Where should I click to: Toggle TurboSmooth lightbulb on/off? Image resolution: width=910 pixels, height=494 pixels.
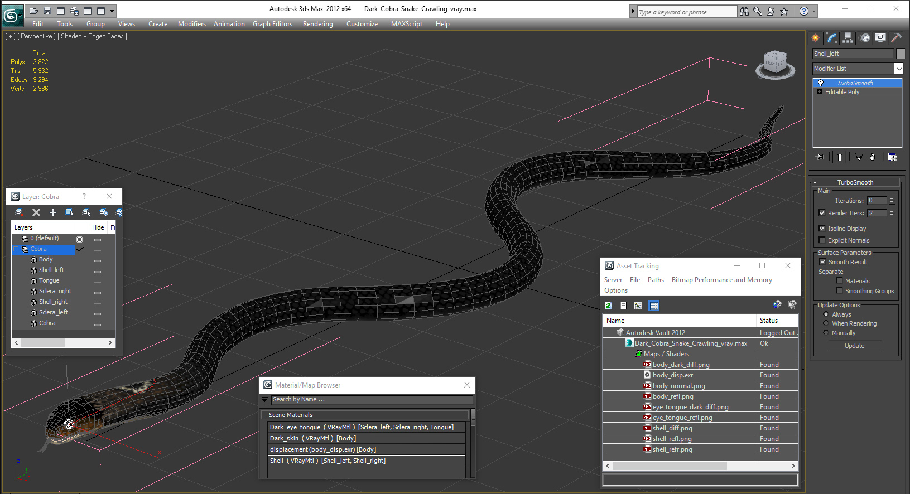[x=821, y=83]
